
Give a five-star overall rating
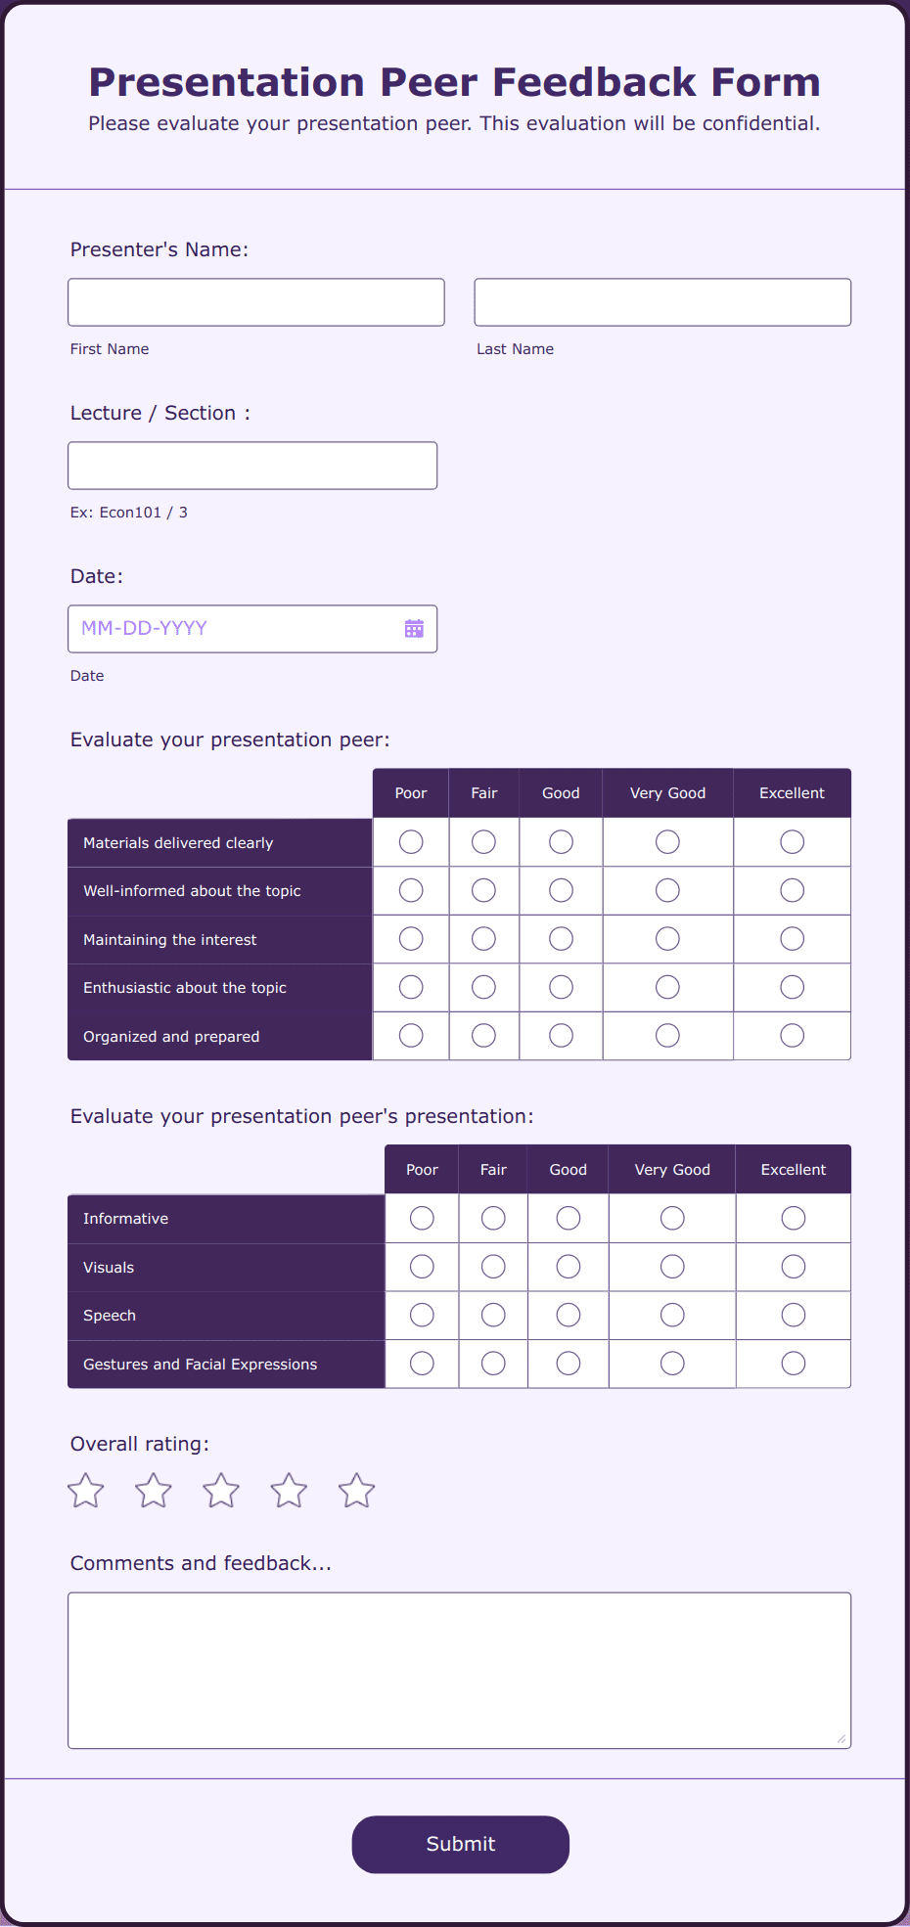click(356, 1491)
